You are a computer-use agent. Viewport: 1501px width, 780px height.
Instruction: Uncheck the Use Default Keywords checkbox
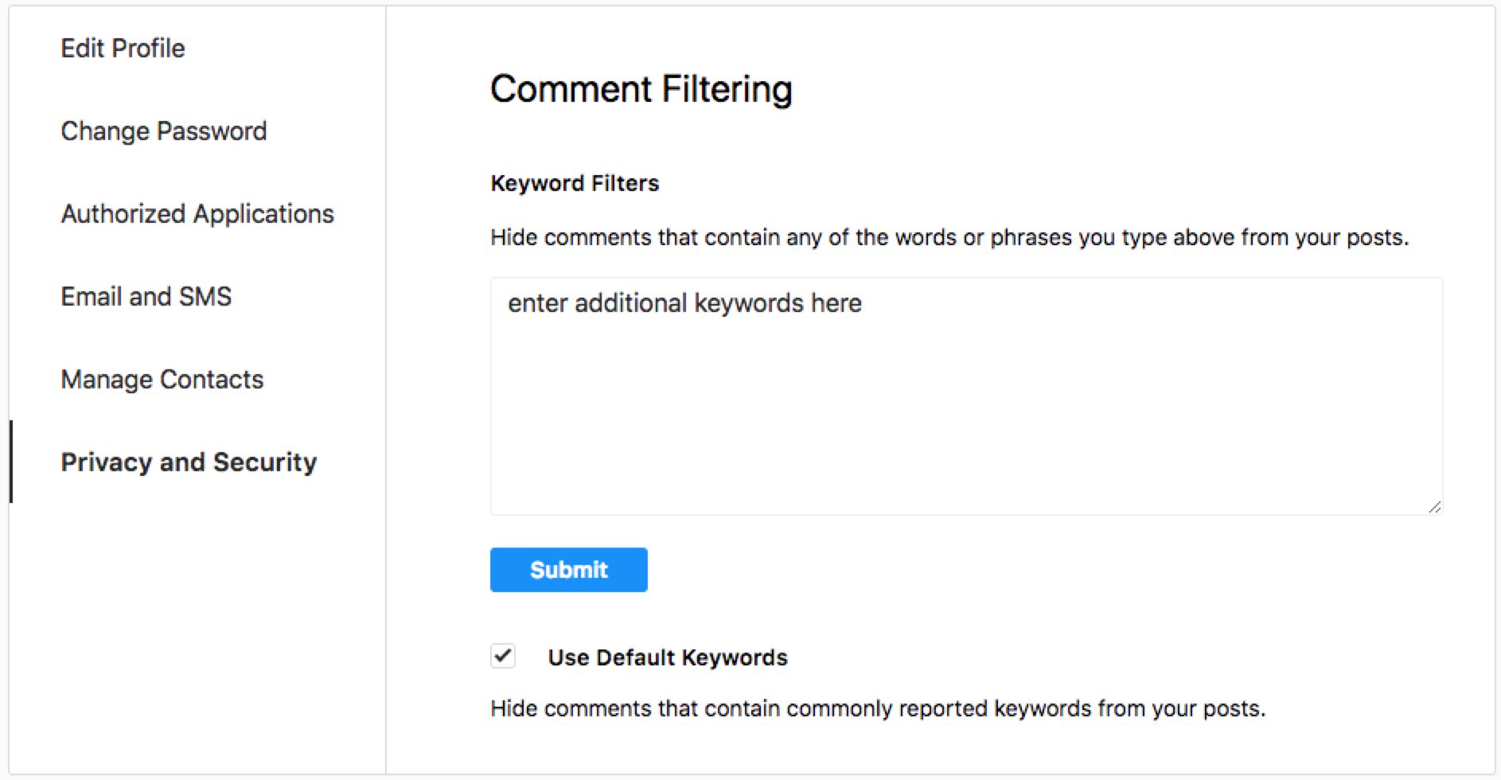point(503,657)
